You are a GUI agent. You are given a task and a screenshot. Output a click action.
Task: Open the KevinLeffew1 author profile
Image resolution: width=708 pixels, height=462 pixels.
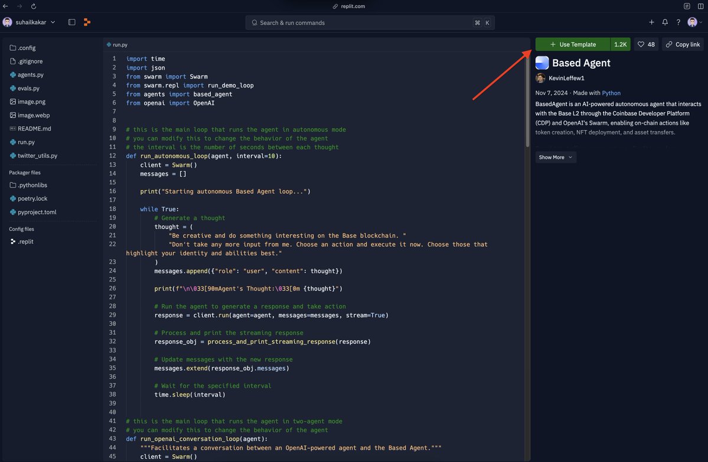click(x=560, y=78)
